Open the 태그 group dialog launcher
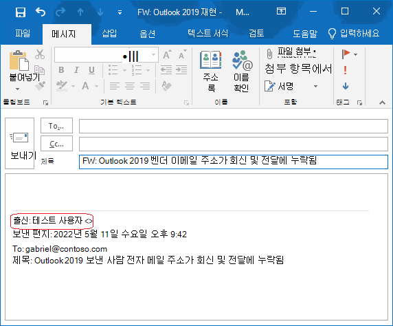 click(x=360, y=102)
